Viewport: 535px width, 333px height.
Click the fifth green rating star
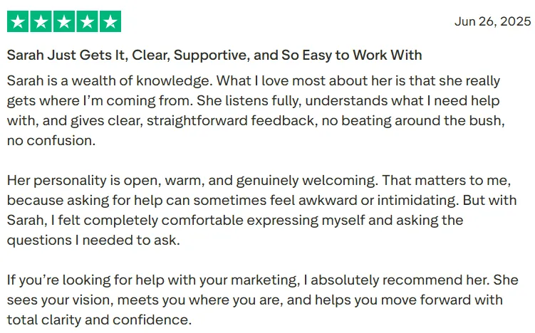(110, 21)
